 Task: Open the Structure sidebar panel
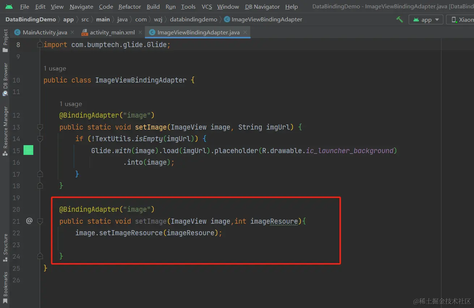click(x=5, y=248)
